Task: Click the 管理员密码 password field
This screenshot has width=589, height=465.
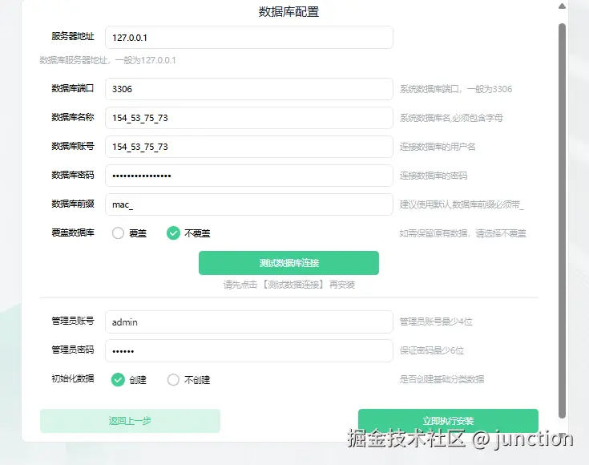Action: coord(249,350)
